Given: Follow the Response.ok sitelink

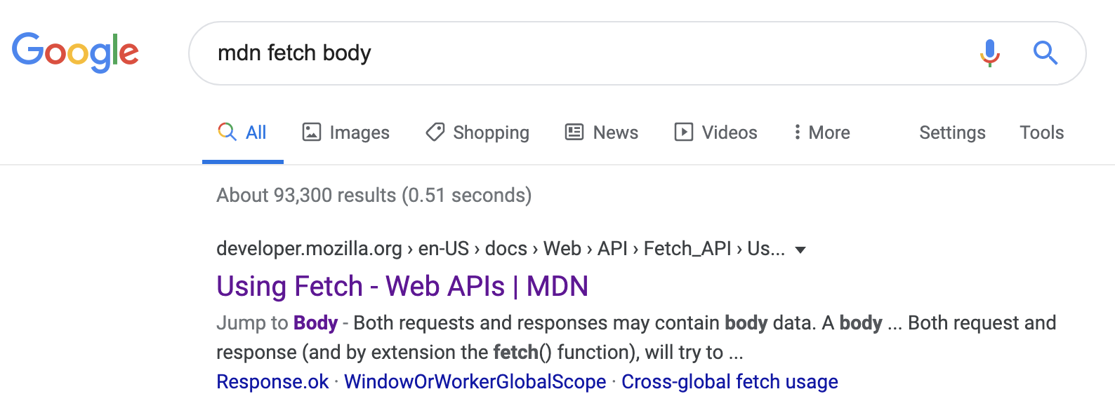Looking at the screenshot, I should pos(272,381).
